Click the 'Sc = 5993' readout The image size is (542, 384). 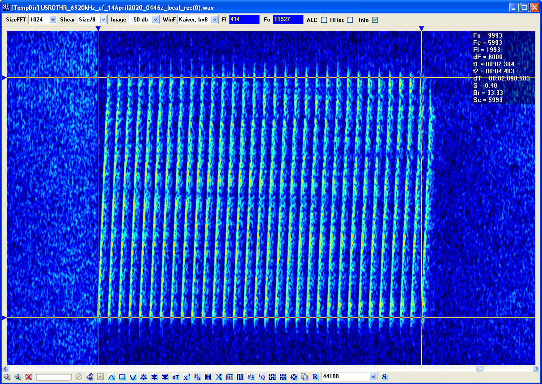point(487,100)
